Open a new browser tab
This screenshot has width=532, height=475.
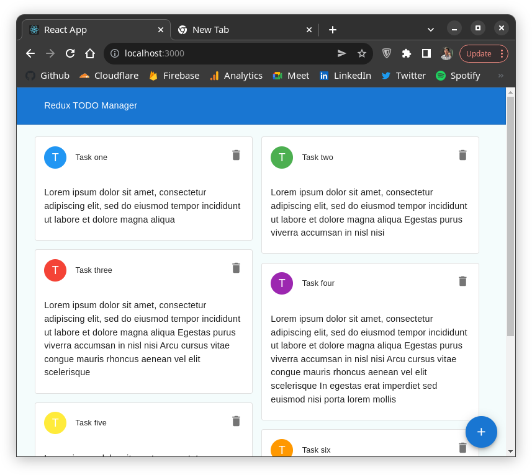point(333,30)
